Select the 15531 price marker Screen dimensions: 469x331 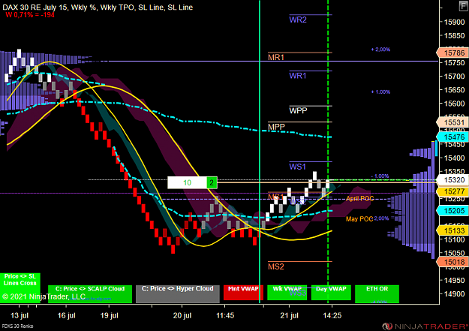click(x=452, y=122)
